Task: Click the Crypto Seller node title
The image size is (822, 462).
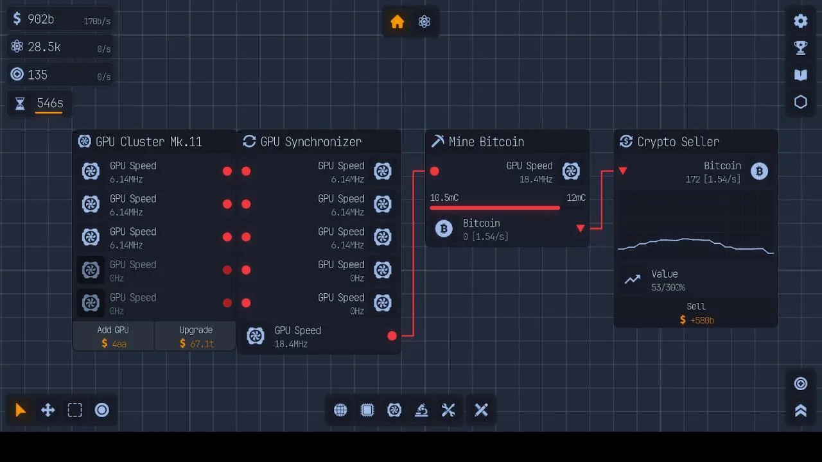Action: click(678, 142)
